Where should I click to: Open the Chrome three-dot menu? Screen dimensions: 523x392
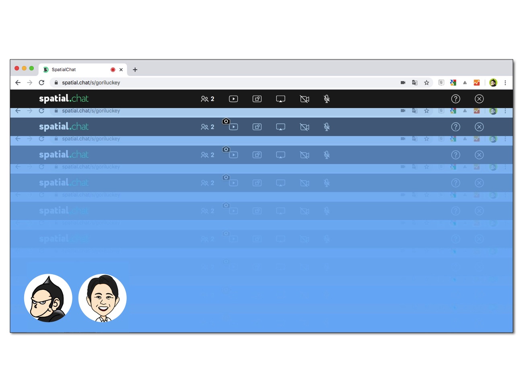505,82
